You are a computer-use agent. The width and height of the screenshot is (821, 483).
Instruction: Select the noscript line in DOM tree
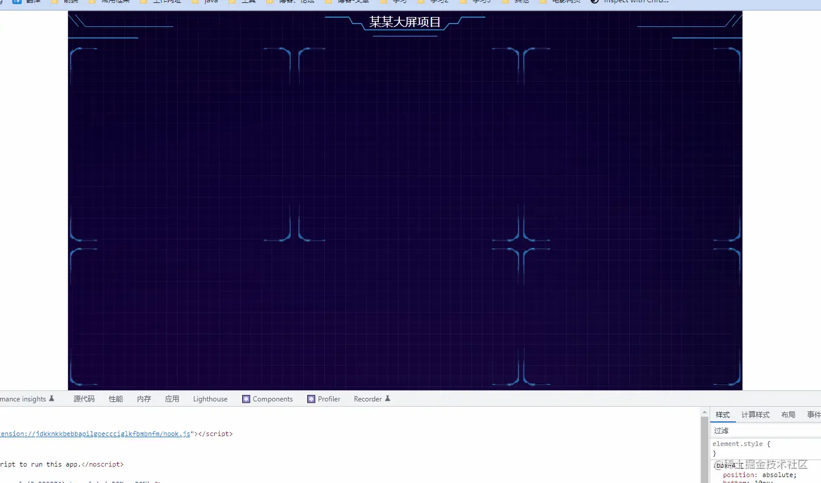pyautogui.click(x=62, y=464)
